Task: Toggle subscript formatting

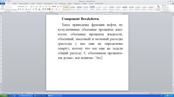Action: pyautogui.click(x=28, y=9)
